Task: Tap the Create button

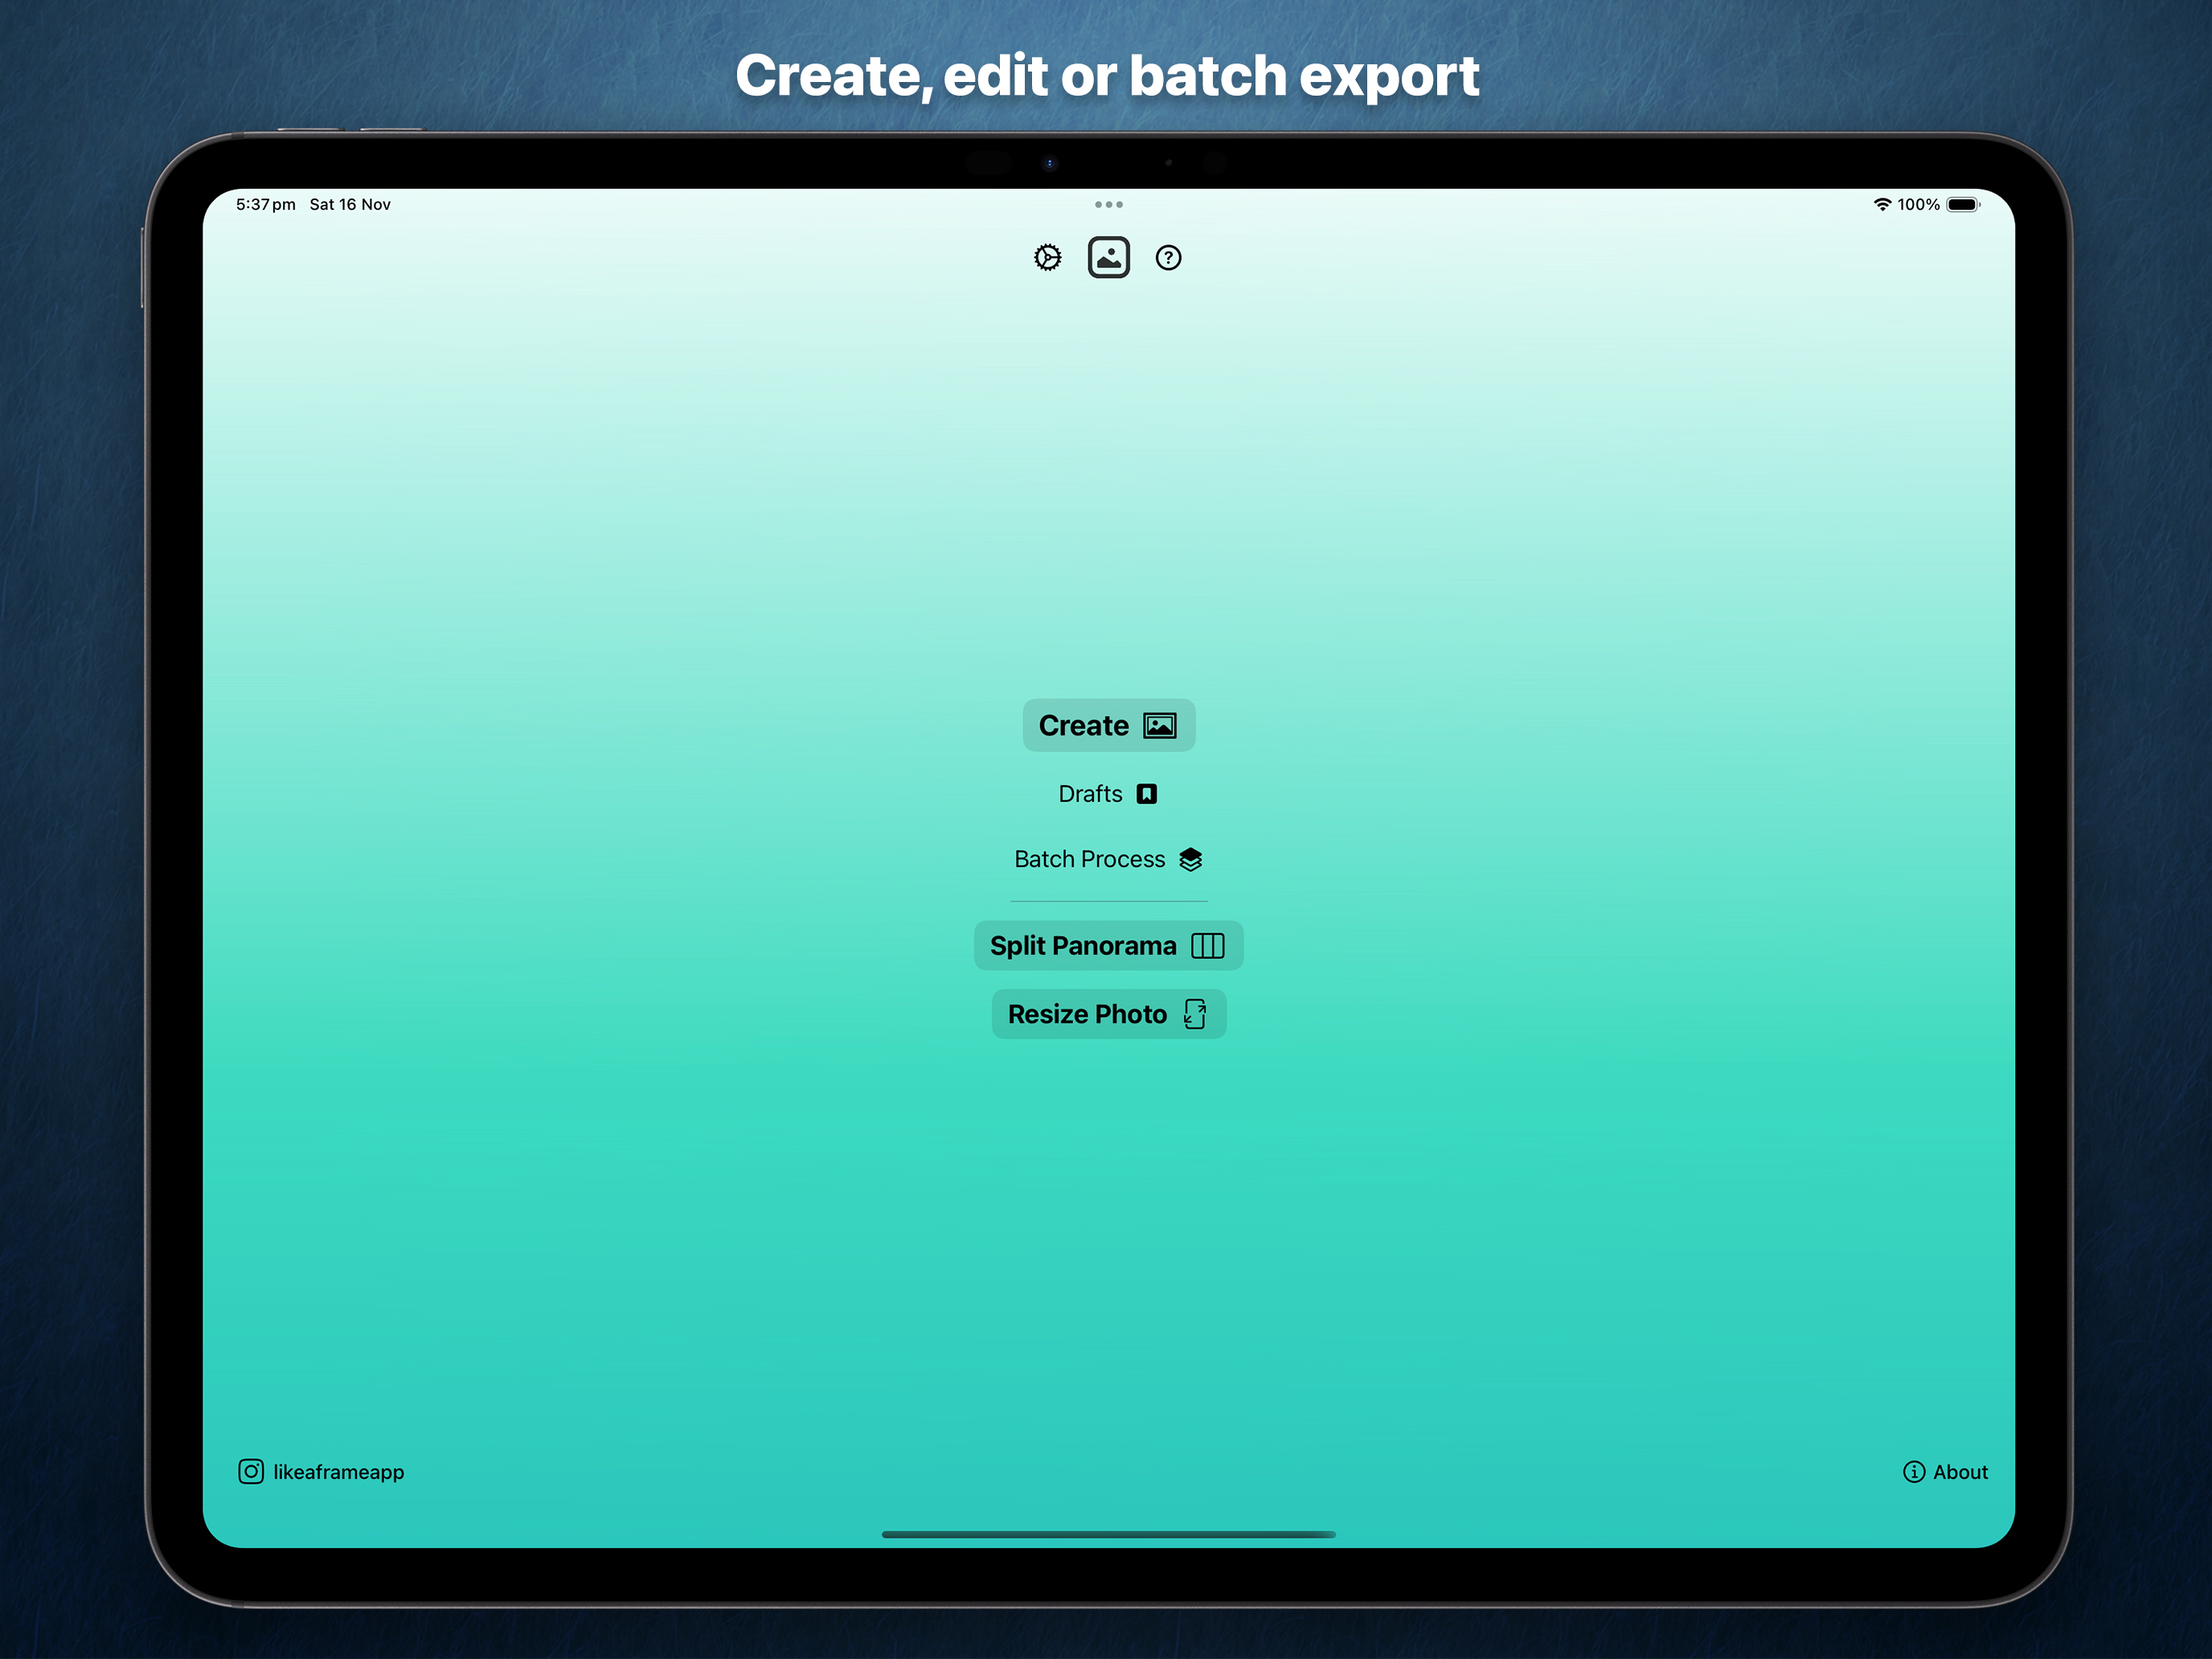Action: click(x=1108, y=725)
